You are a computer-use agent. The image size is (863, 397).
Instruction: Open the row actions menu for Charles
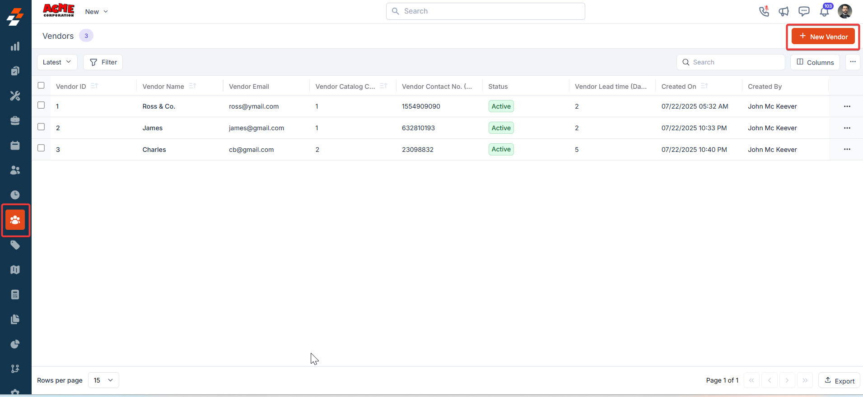click(x=847, y=149)
